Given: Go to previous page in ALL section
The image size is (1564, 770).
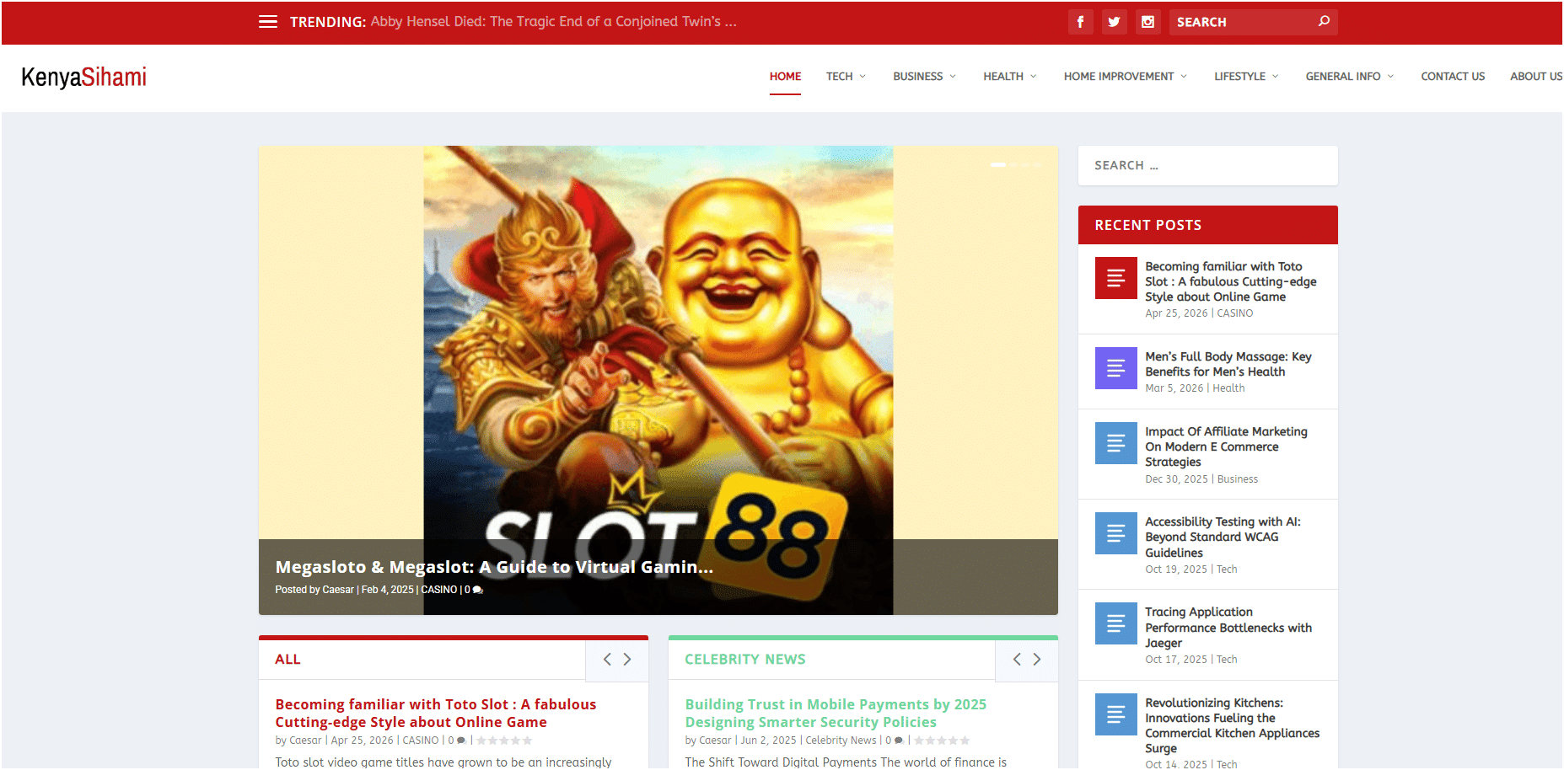Looking at the screenshot, I should (607, 660).
